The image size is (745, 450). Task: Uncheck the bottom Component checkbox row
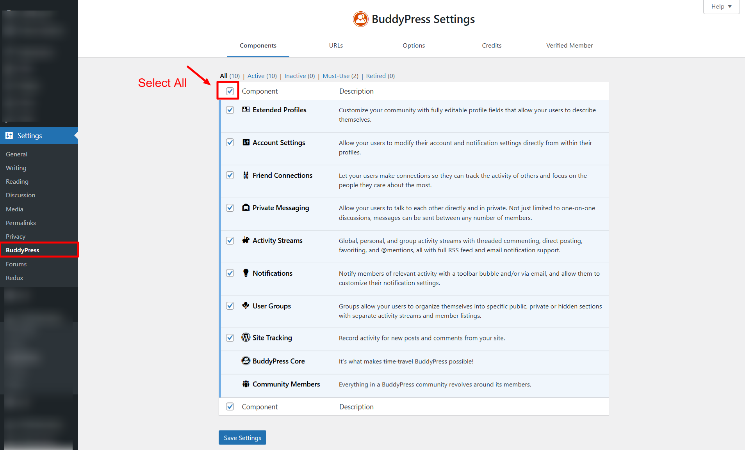230,406
